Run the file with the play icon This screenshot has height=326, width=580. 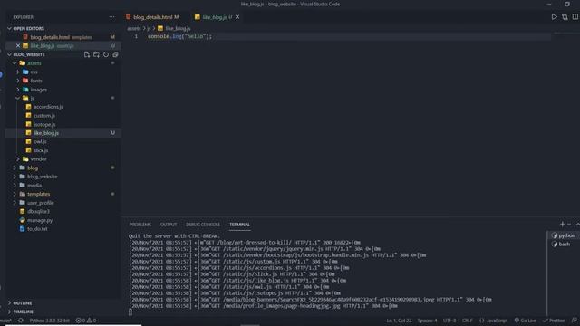(554, 17)
